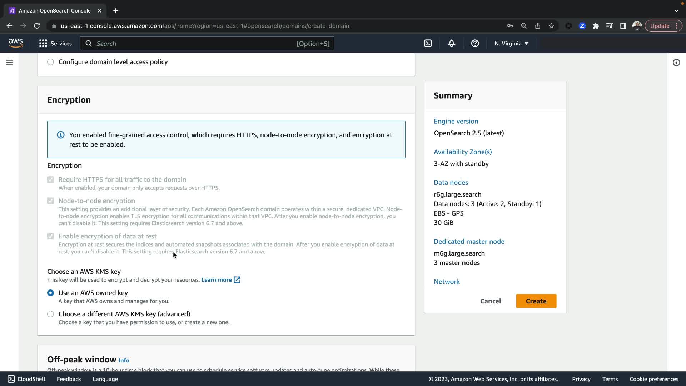The image size is (686, 386).
Task: Open the Services grid menu icon
Action: (x=43, y=44)
